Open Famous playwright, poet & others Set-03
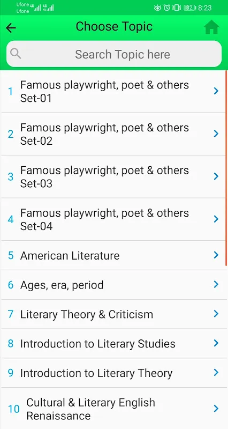 coord(113,177)
